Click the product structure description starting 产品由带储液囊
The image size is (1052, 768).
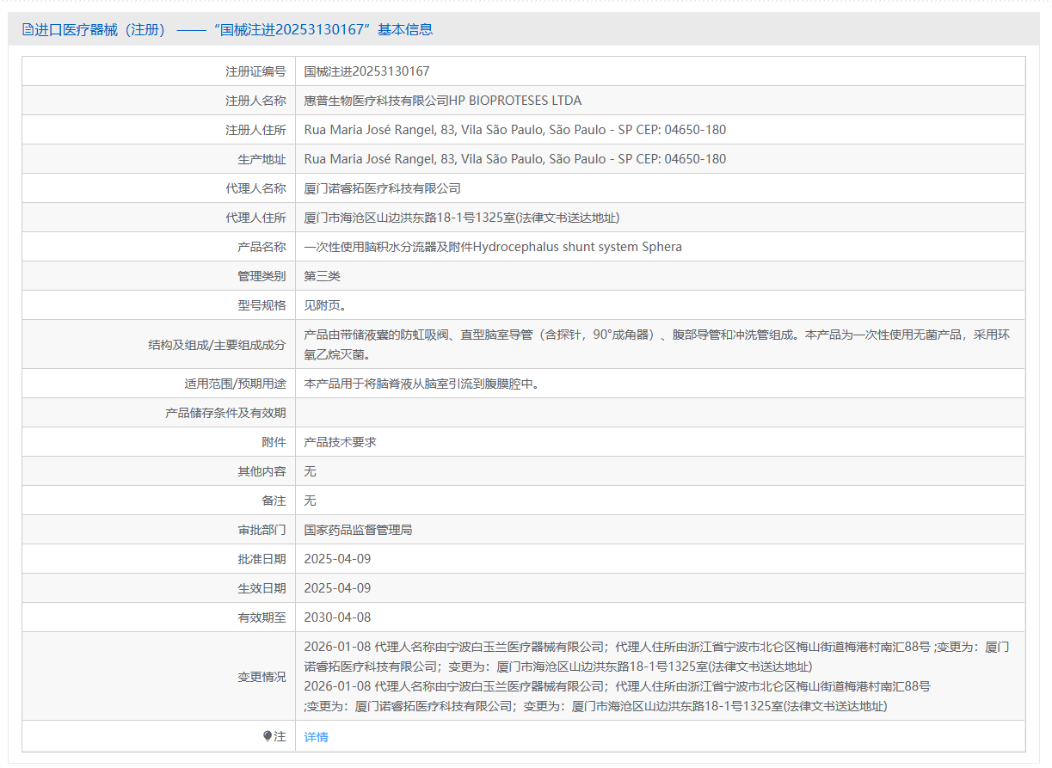tap(657, 344)
